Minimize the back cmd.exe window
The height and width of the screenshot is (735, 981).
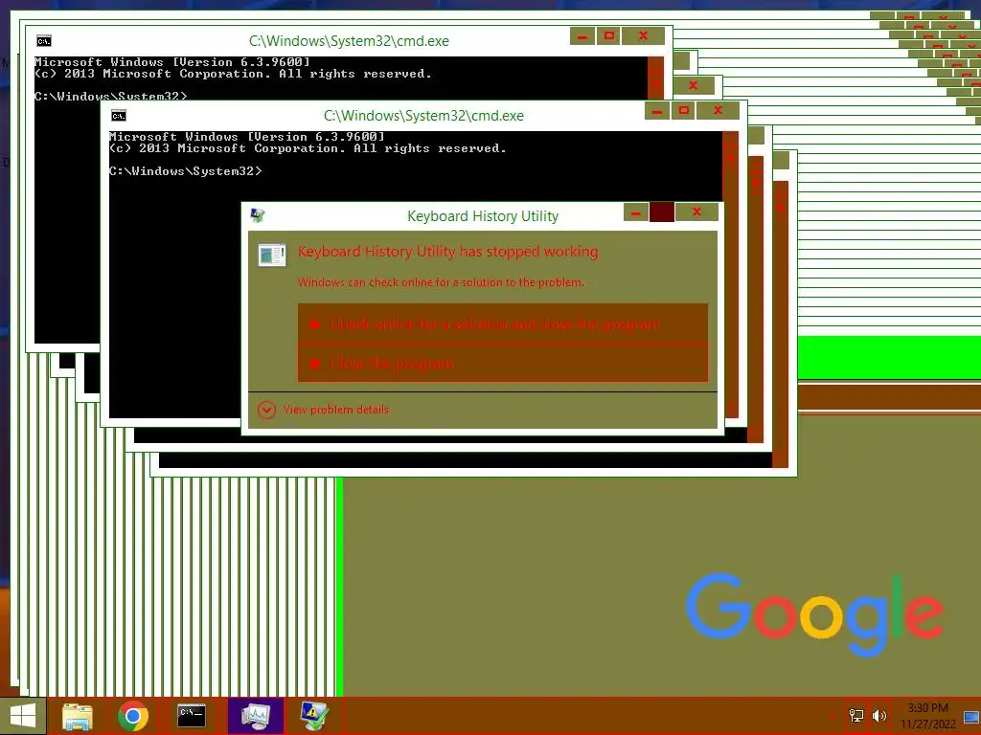pyautogui.click(x=582, y=35)
